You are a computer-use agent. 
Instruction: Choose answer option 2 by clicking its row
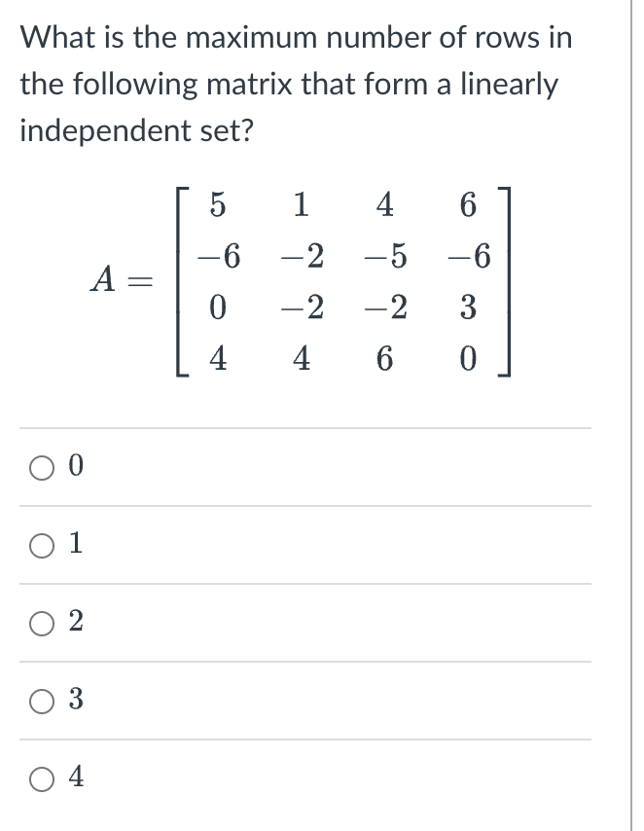[292, 622]
